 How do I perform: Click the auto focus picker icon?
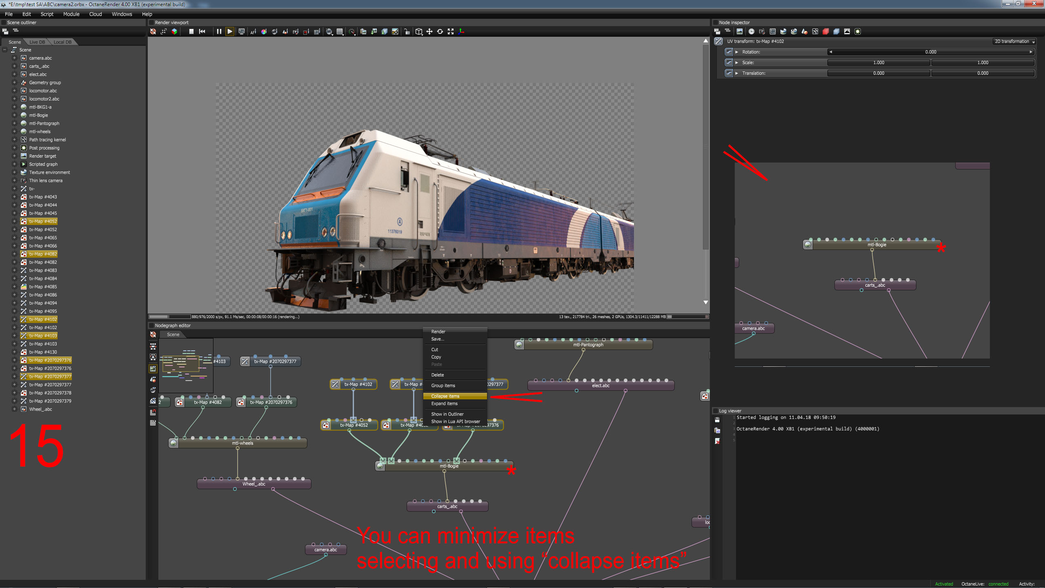click(x=253, y=31)
